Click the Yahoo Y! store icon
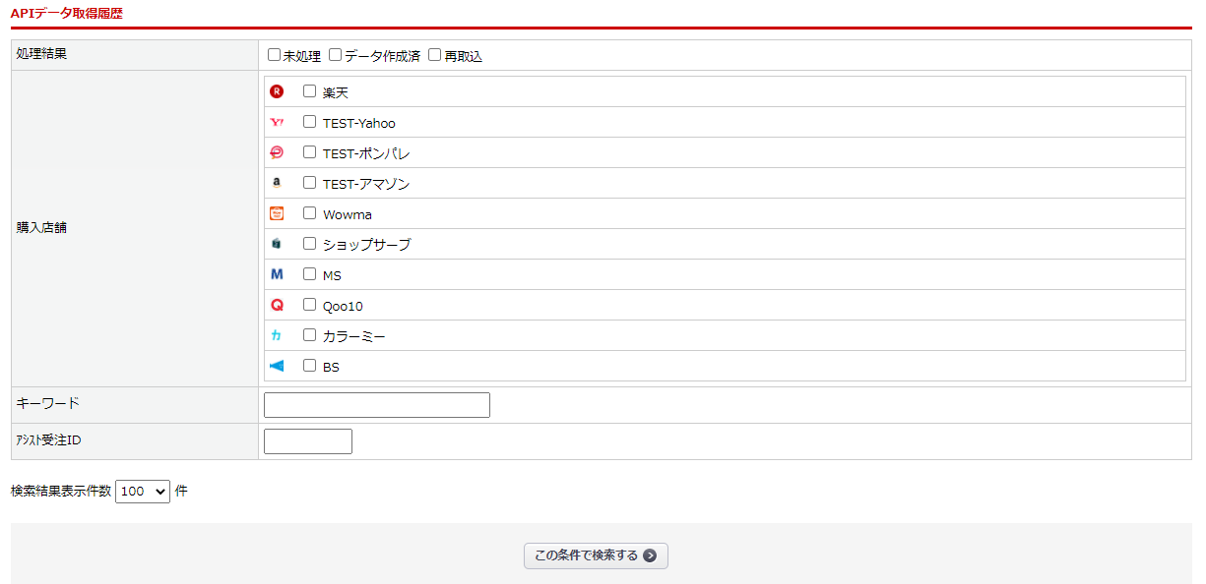The image size is (1206, 584). pos(277,122)
